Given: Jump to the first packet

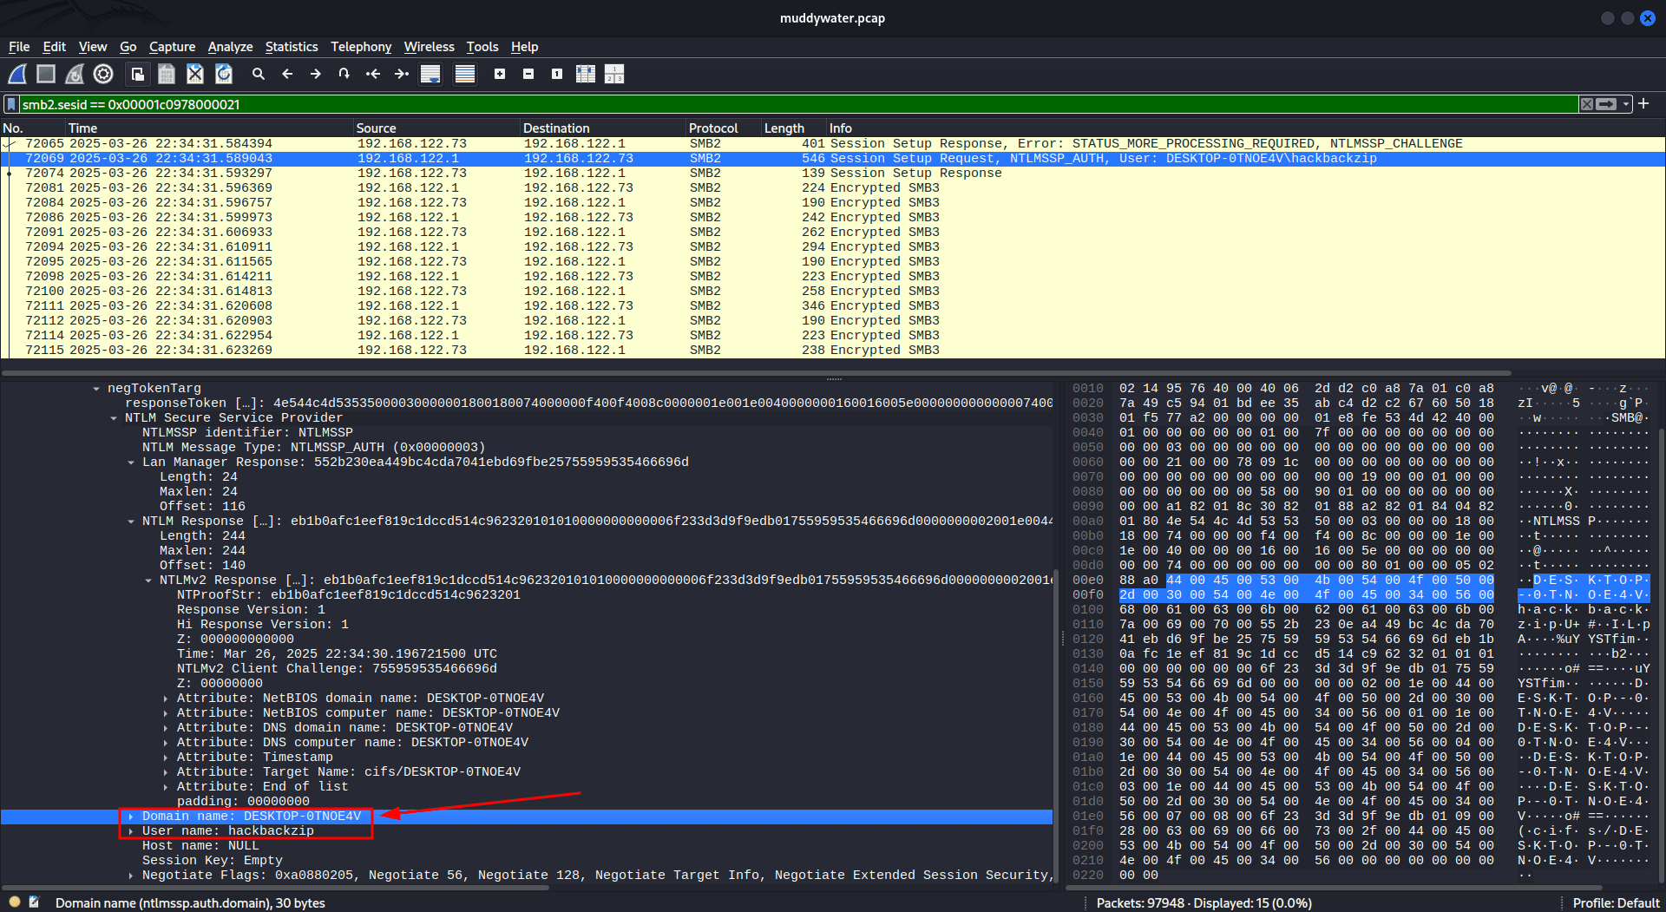Looking at the screenshot, I should [x=373, y=74].
